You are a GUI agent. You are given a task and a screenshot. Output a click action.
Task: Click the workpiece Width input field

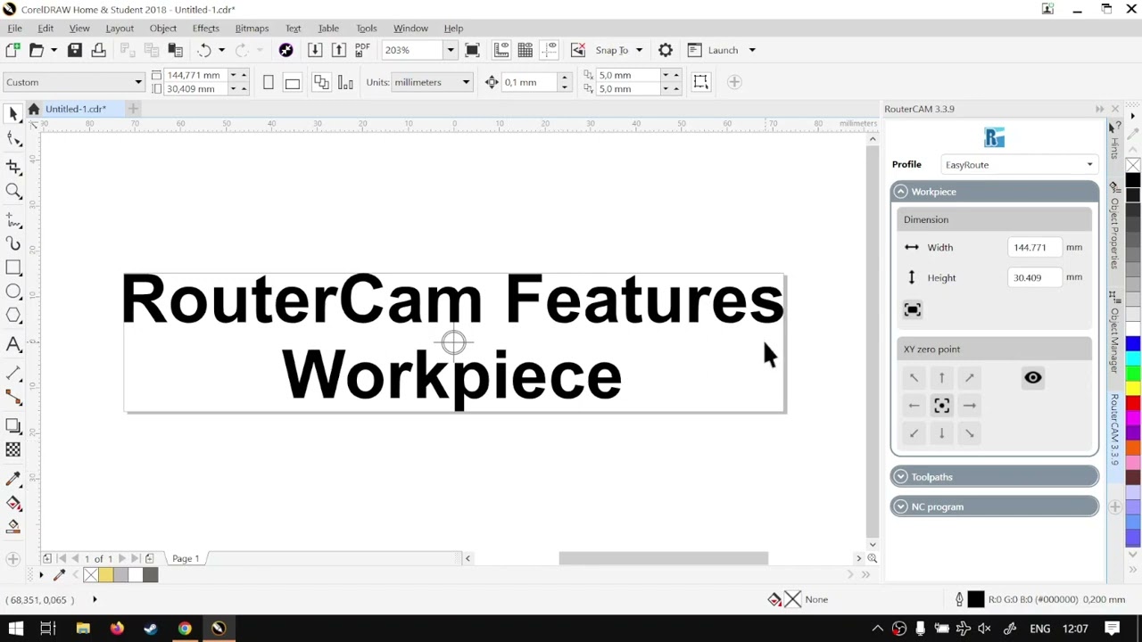[x=1033, y=248]
